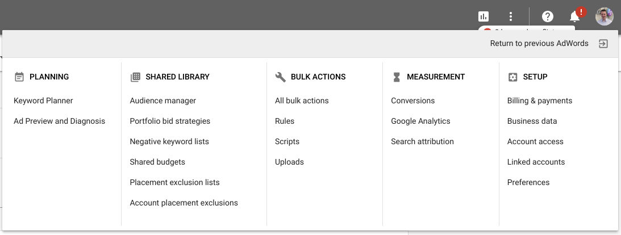
Task: Open Billing & payments
Action: (539, 100)
